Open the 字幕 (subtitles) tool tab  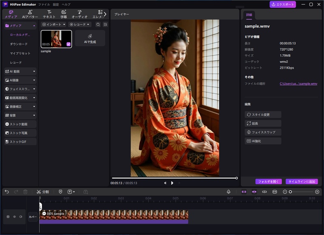tap(64, 14)
